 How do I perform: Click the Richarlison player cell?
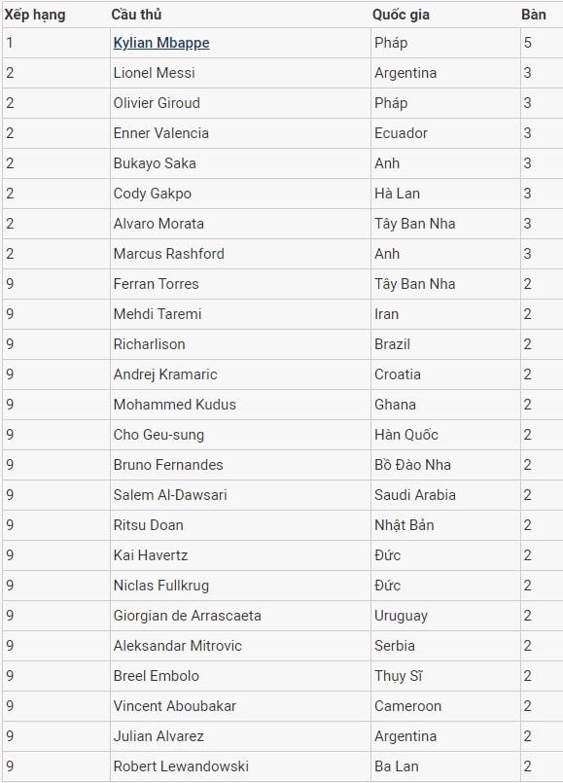240,344
